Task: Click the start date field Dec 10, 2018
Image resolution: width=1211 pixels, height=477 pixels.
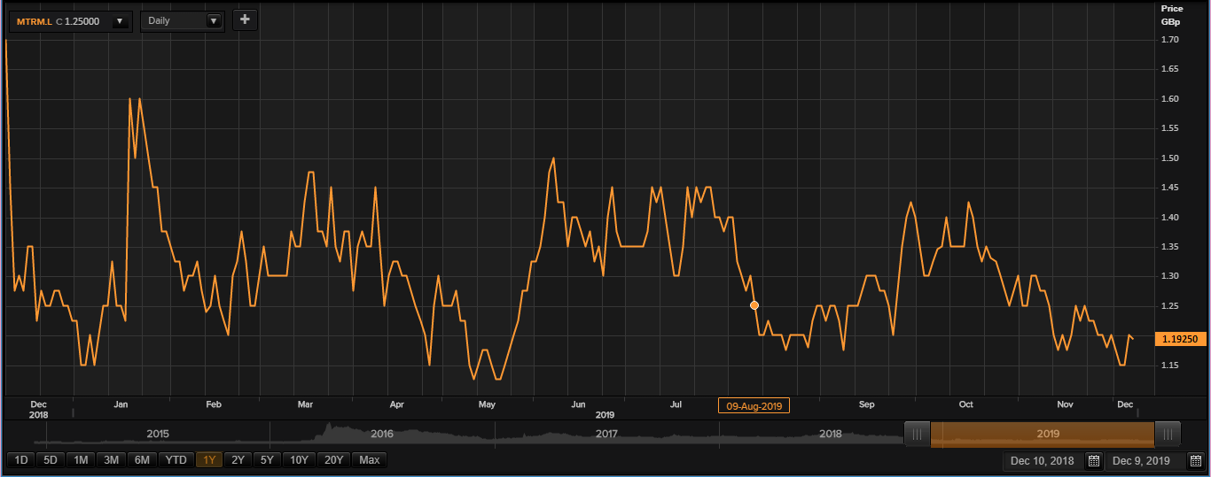Action: tap(1043, 461)
